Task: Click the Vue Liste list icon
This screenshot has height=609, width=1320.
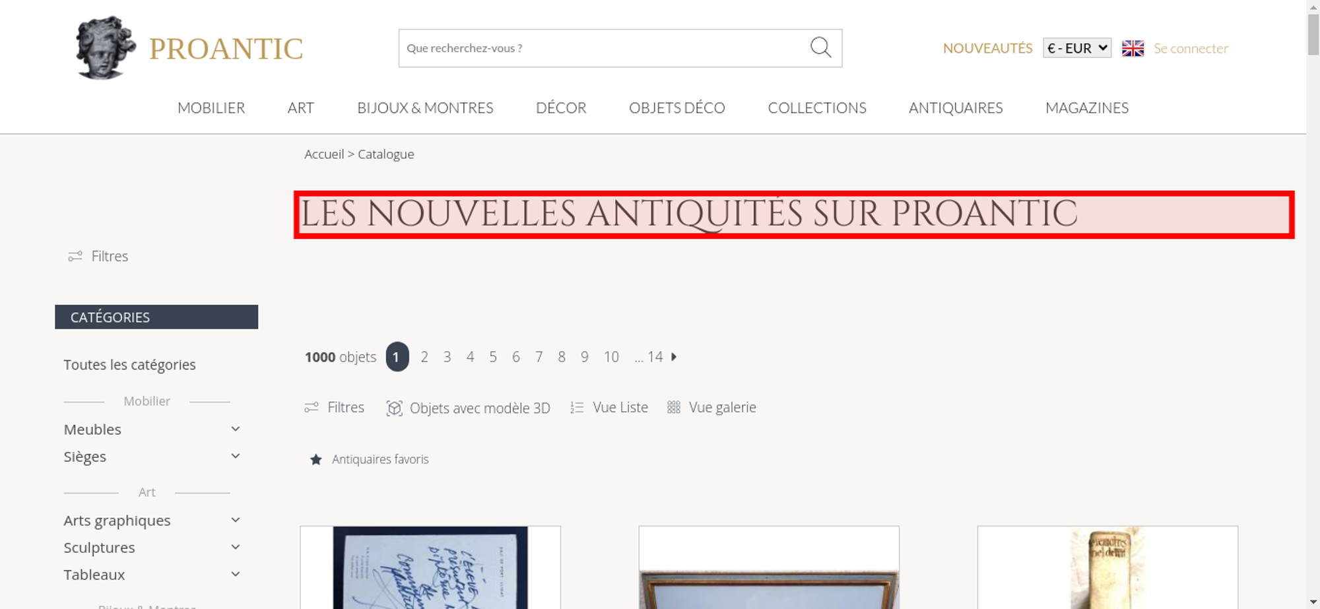Action: [x=577, y=408]
